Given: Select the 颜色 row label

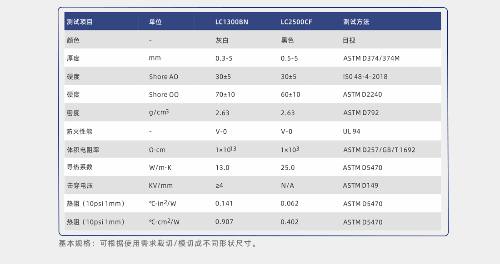Looking at the screenshot, I should [x=73, y=40].
